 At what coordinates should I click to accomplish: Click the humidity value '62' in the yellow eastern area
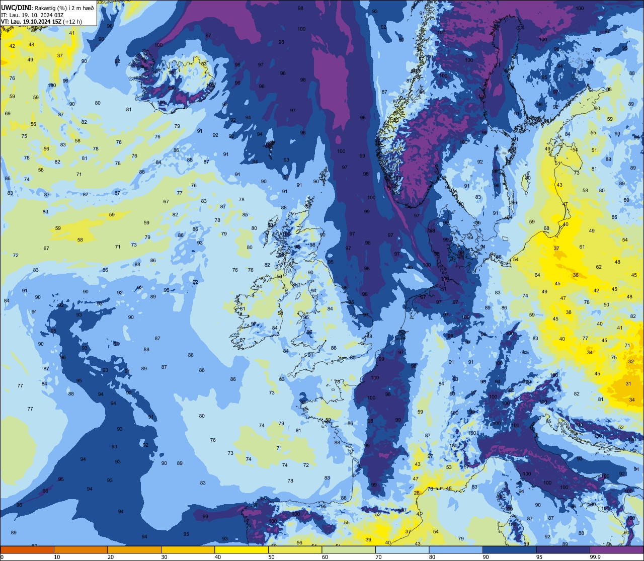coord(599,267)
